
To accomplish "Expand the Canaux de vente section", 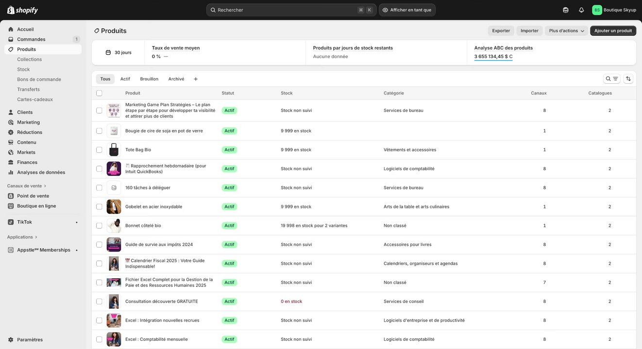I will (27, 186).
